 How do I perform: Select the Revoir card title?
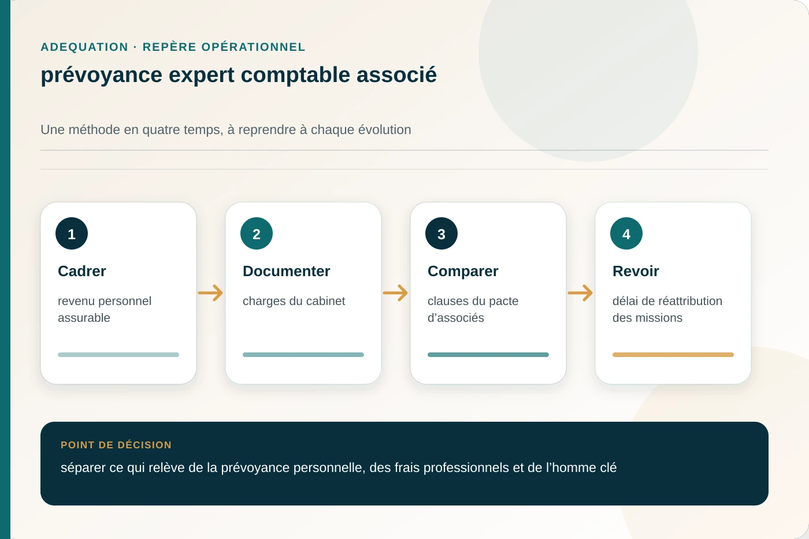(636, 271)
